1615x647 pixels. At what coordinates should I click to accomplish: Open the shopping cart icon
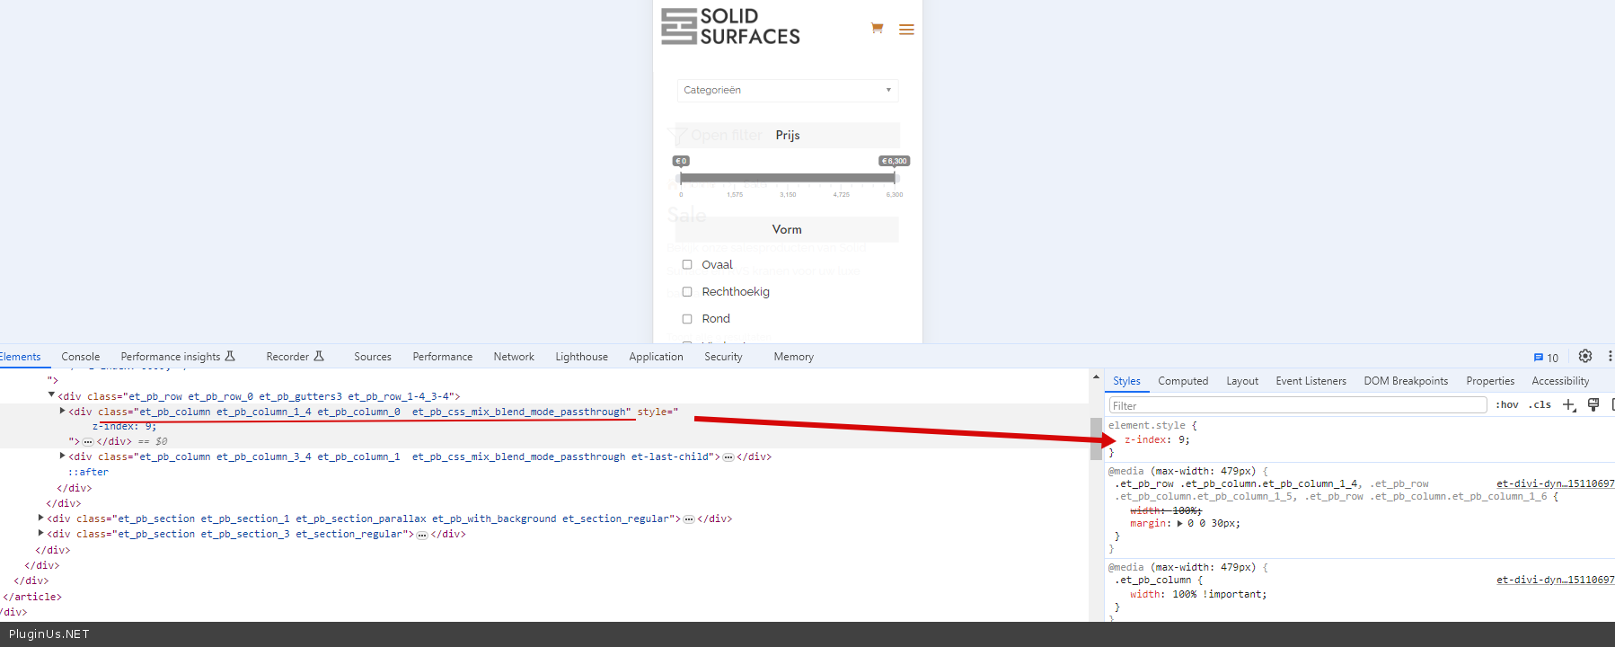pyautogui.click(x=877, y=29)
